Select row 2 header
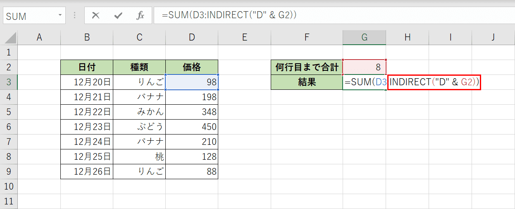The width and height of the screenshot is (515, 209). (x=9, y=67)
